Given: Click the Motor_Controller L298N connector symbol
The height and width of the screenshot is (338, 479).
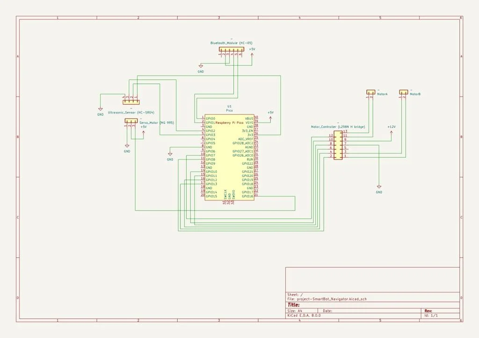Looking at the screenshot, I should point(338,145).
